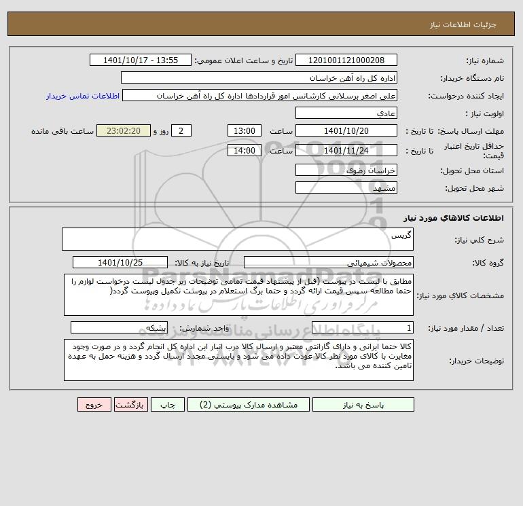523x506 pixels.
Task: Click the header جزئیات اطلاعات نیاز
Action: pos(463,24)
